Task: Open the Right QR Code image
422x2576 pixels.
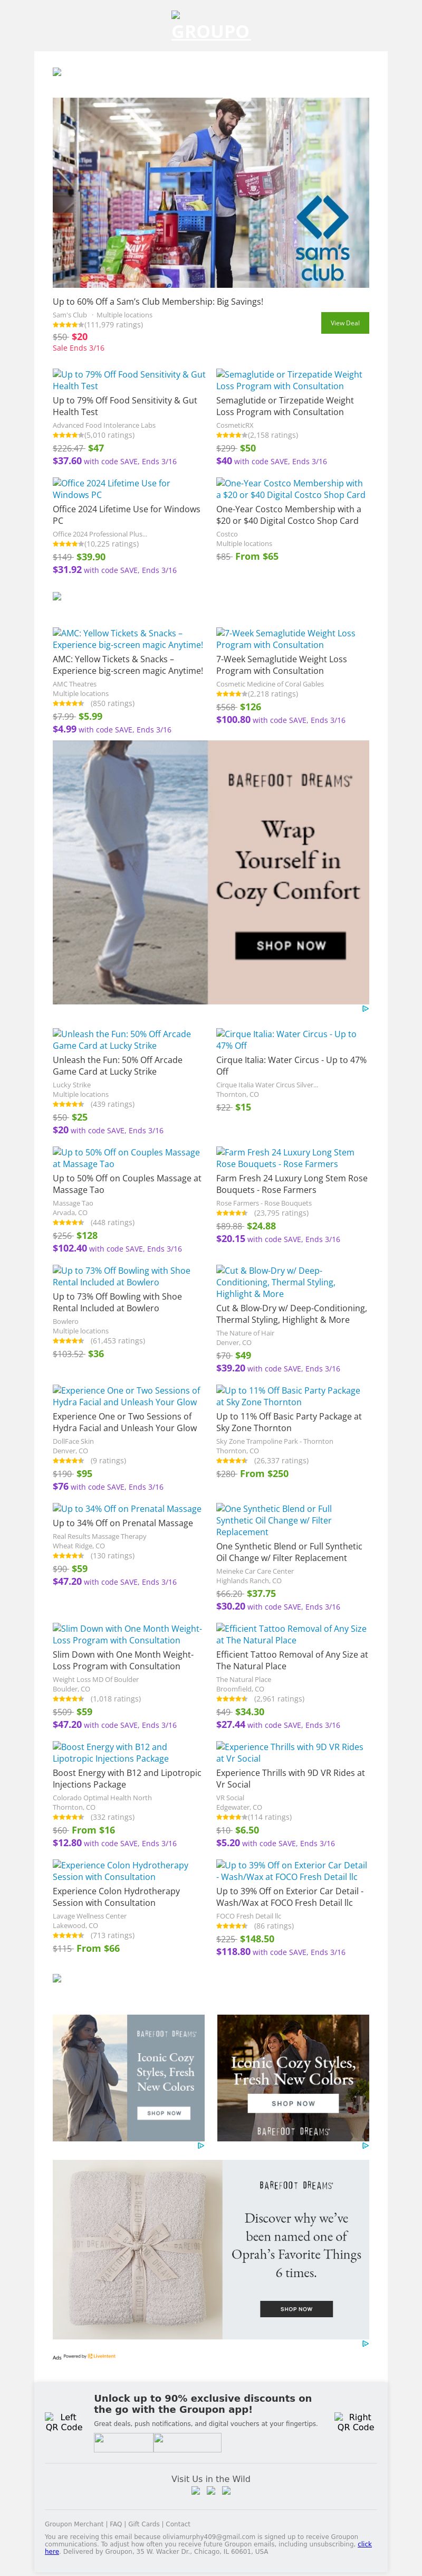Action: [356, 2421]
